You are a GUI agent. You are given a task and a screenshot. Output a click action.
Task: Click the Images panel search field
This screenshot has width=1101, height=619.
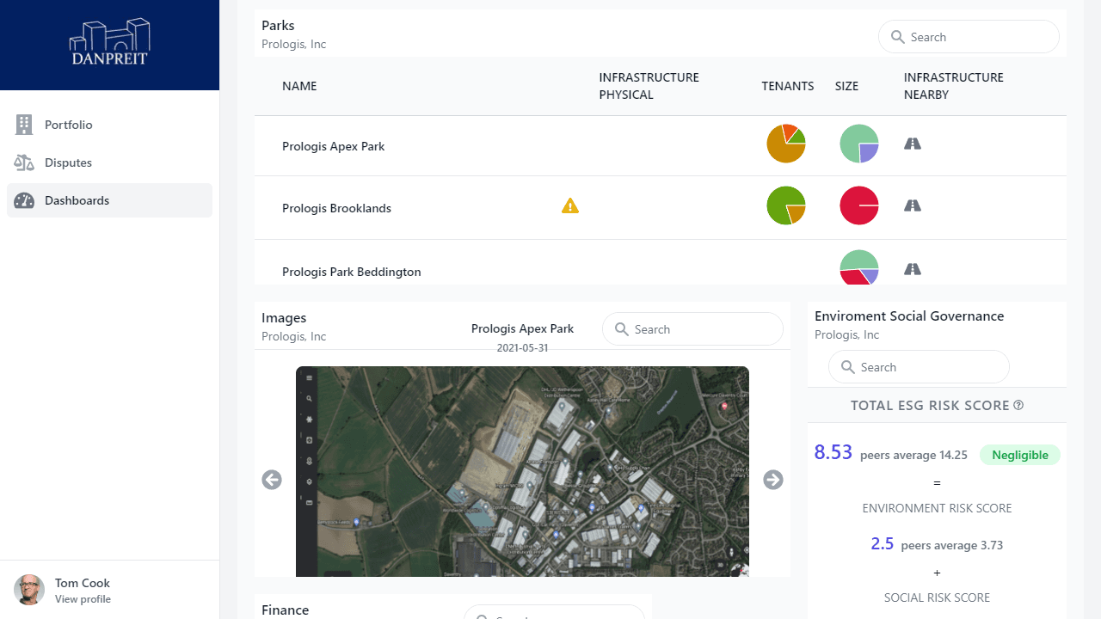click(692, 329)
